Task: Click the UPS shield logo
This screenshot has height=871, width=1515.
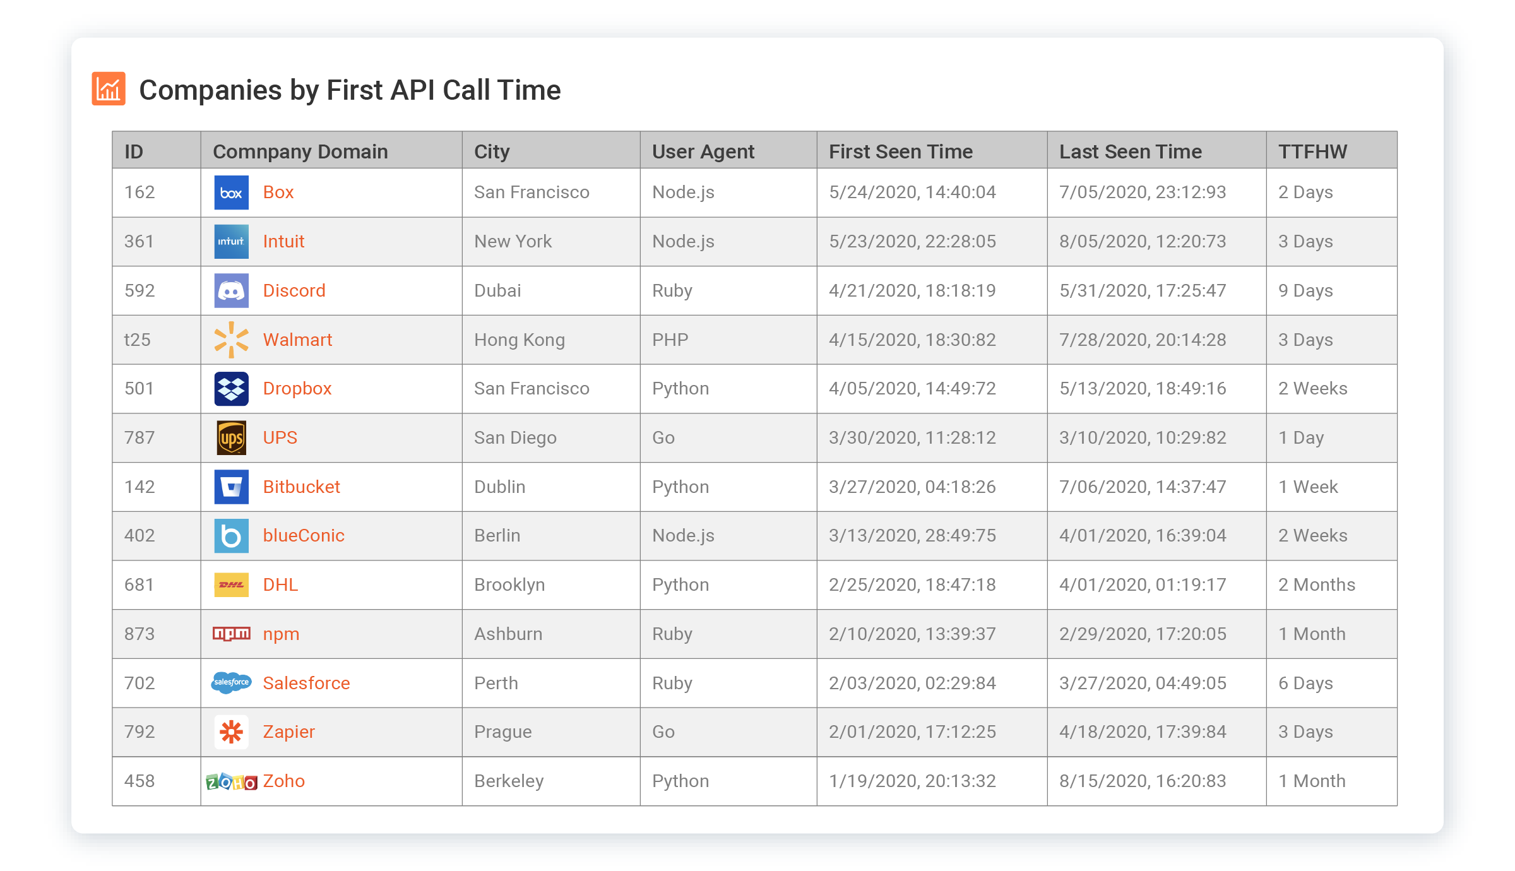Action: tap(231, 438)
